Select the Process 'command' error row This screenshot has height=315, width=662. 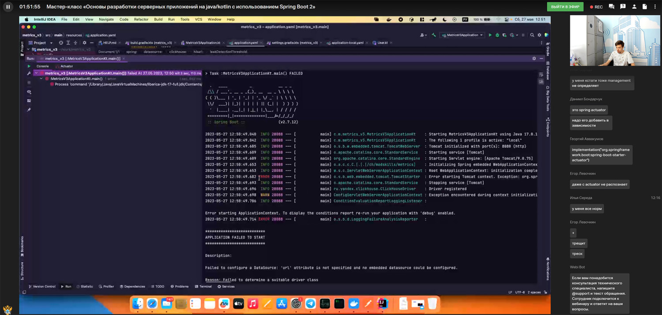tap(126, 84)
